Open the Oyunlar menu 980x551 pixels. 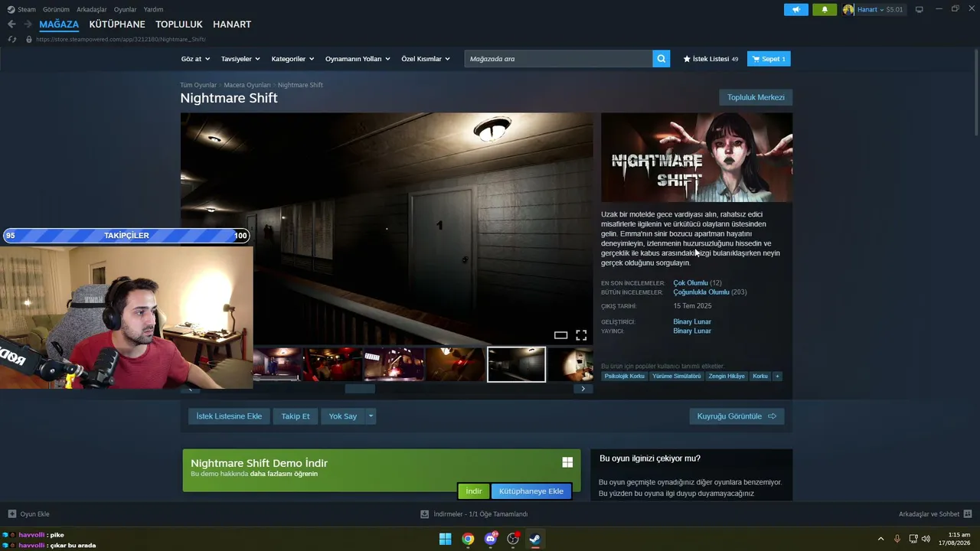tap(126, 9)
